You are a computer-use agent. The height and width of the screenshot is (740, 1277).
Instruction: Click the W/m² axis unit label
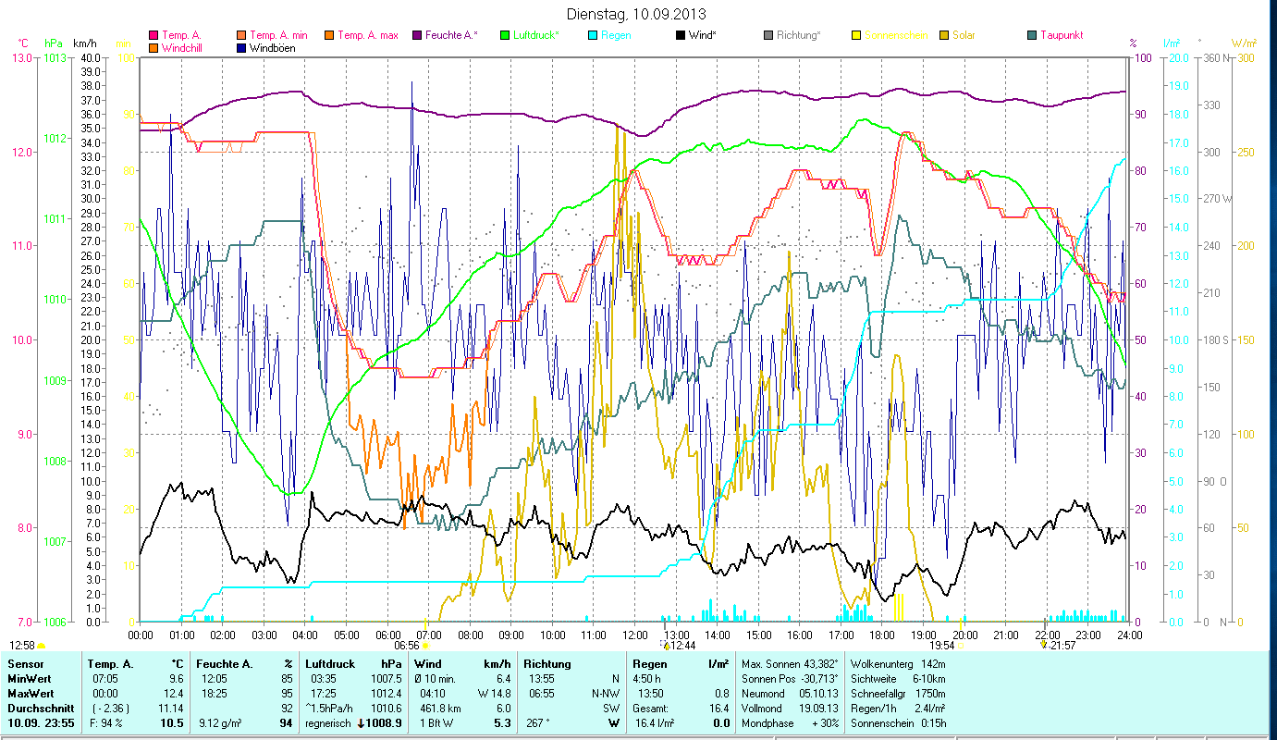(x=1244, y=43)
